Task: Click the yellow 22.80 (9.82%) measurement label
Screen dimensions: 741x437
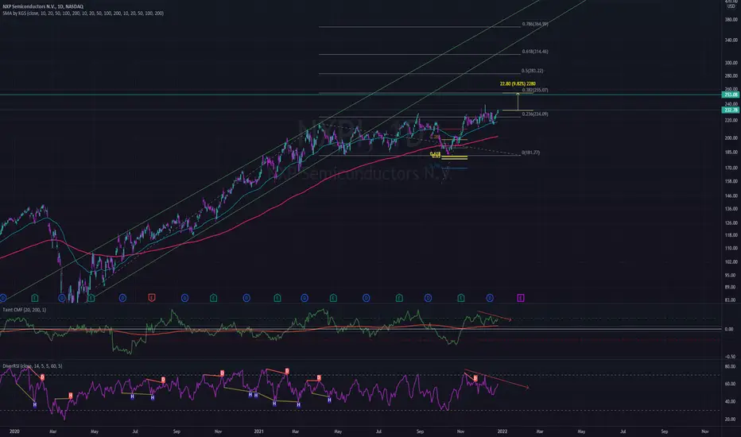Action: tap(518, 83)
